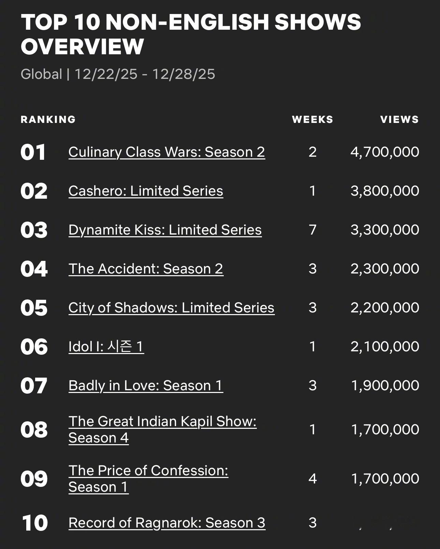
Task: Click the 3,800,000 views value
Action: [385, 191]
